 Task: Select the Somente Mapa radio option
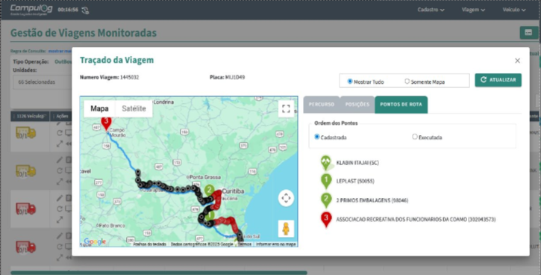(407, 81)
